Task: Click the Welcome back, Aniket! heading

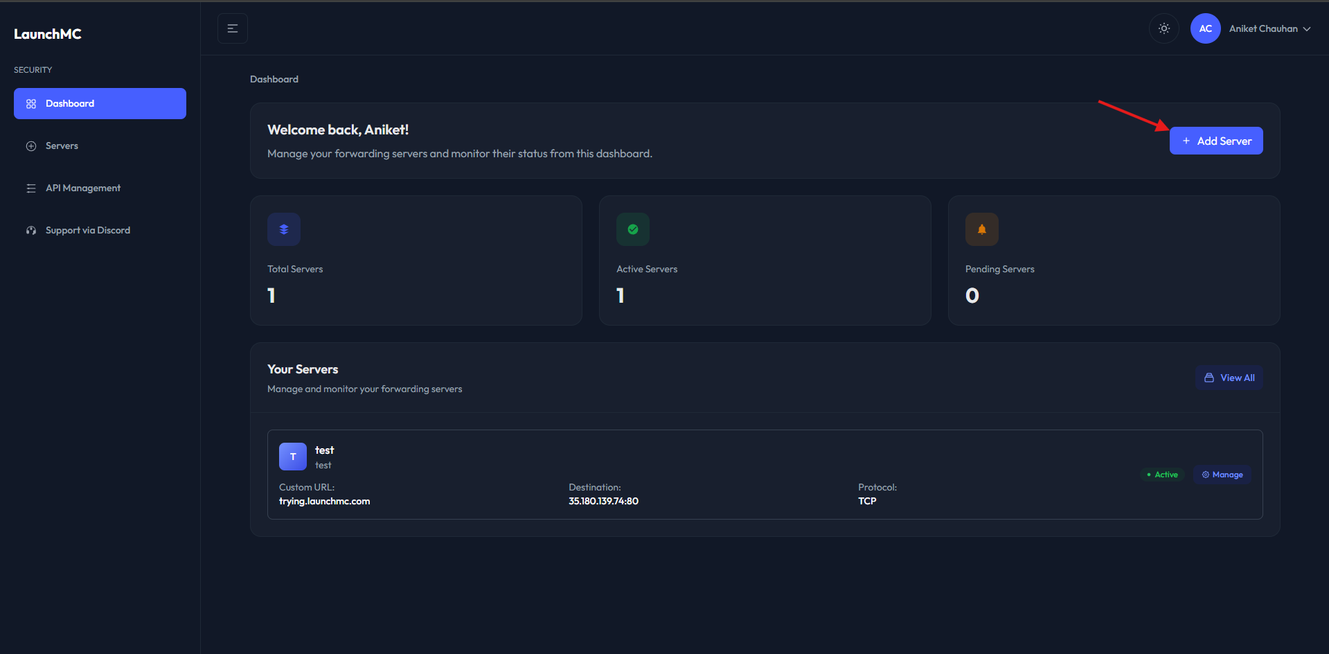Action: [338, 130]
